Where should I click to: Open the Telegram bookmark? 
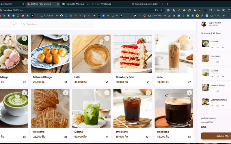click(x=14, y=16)
